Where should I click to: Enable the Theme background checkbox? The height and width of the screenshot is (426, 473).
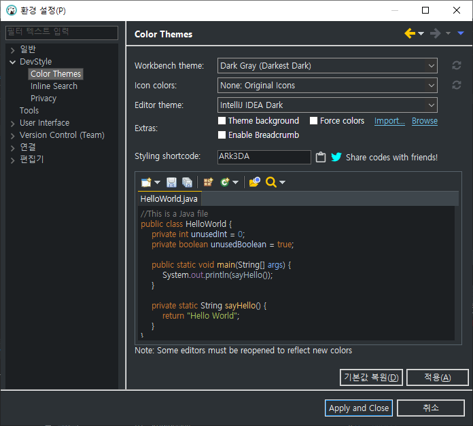[222, 121]
